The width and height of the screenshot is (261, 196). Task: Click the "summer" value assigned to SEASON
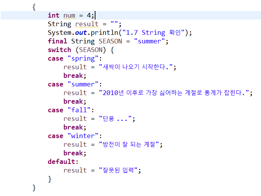coord(149,41)
